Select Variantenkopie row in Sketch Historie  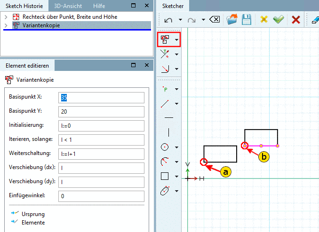click(x=81, y=25)
